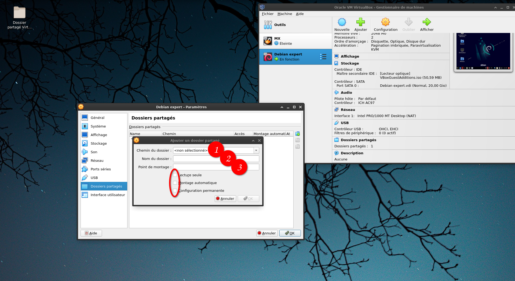Open the Dossier partagé desktop folder
This screenshot has height=281, width=515.
coord(19,17)
